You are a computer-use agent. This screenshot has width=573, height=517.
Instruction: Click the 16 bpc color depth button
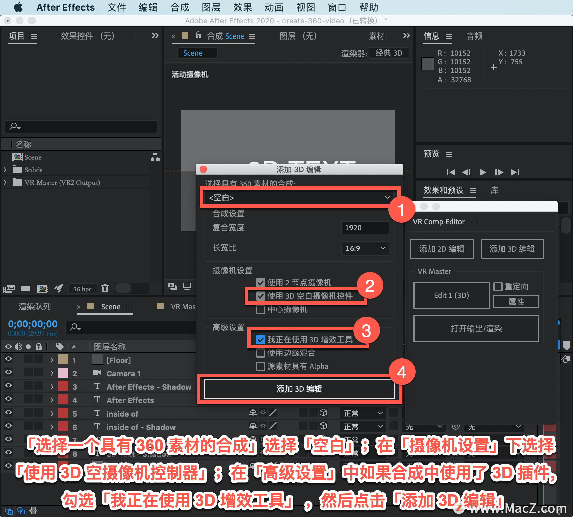(82, 289)
